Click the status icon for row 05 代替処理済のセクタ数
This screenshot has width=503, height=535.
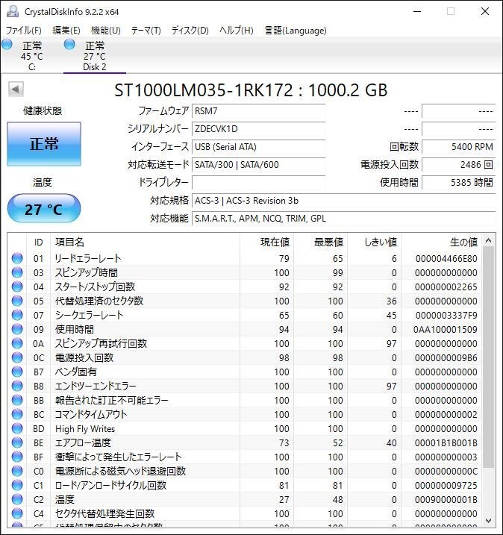point(17,301)
